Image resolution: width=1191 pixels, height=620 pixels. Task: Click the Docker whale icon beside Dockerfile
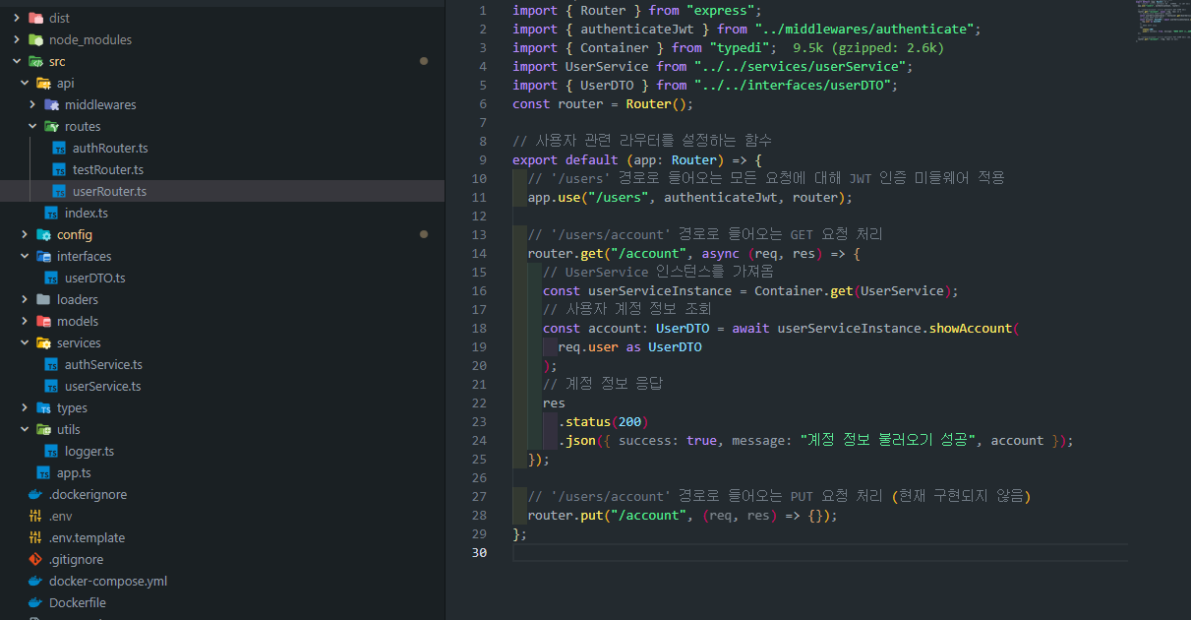coord(36,602)
